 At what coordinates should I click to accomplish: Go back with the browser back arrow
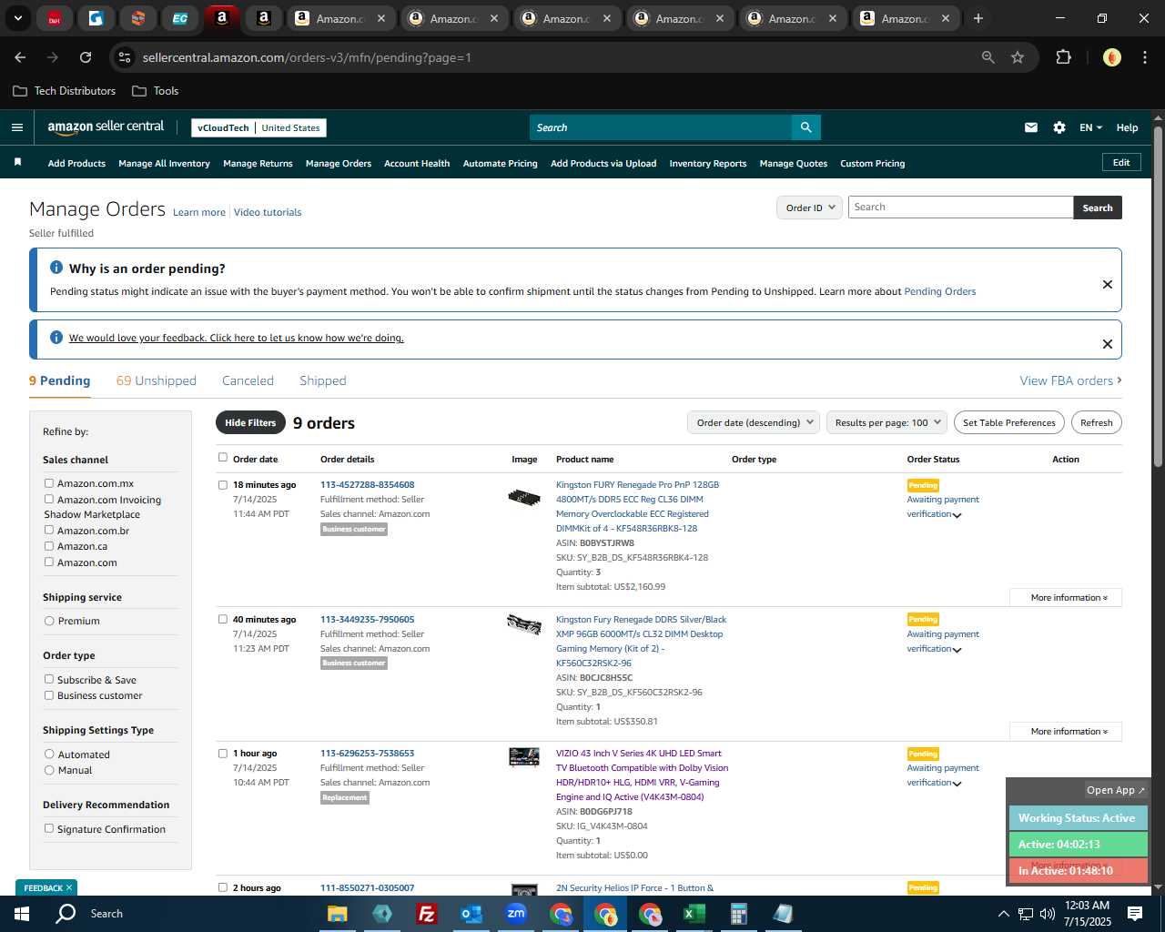(x=20, y=57)
